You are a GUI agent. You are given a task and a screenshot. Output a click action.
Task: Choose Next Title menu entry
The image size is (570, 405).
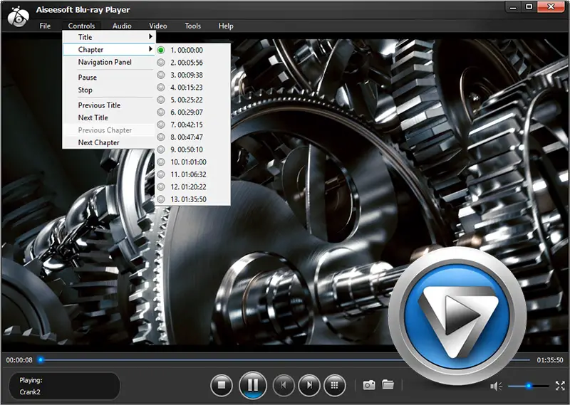click(x=109, y=117)
